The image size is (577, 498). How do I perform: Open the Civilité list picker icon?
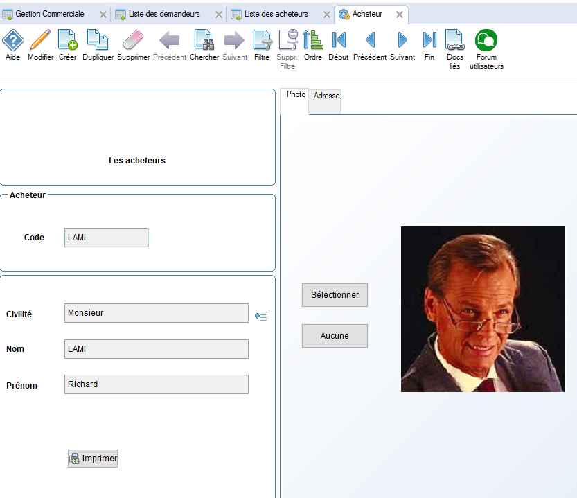[x=261, y=316]
